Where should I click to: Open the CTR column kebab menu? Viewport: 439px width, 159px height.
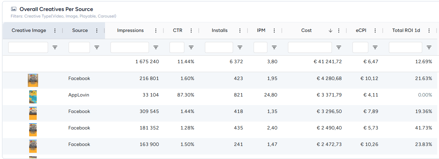pos(191,31)
